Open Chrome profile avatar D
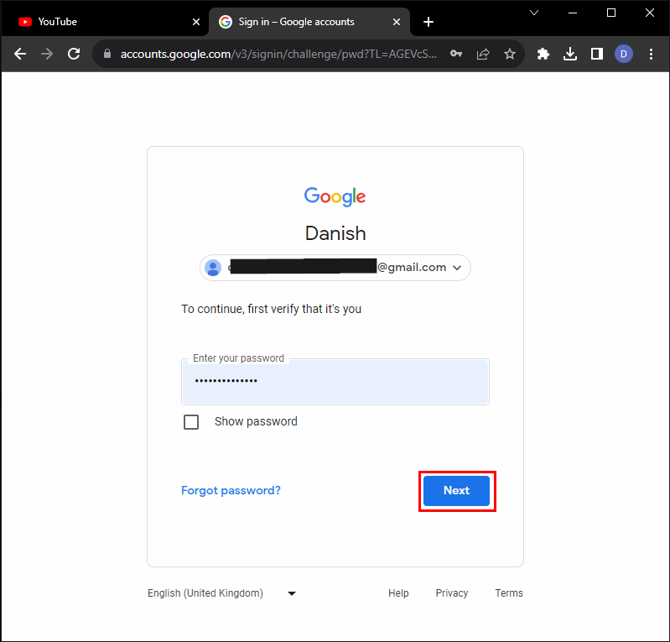 [x=623, y=54]
